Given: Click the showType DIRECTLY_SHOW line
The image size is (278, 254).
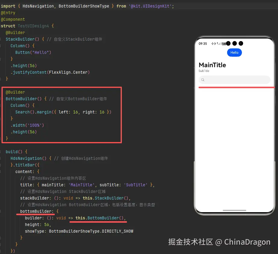Looking at the screenshot, I should [x=79, y=231].
